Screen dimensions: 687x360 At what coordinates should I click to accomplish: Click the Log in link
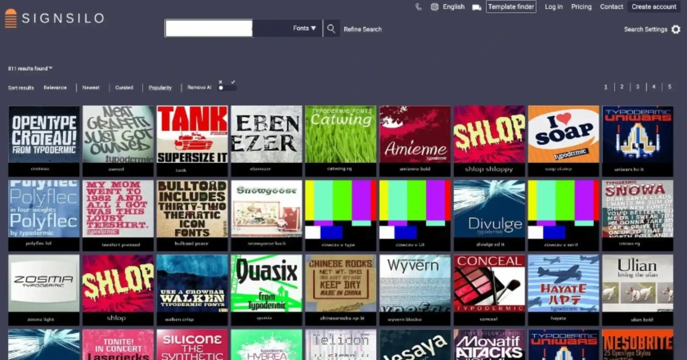pos(553,7)
